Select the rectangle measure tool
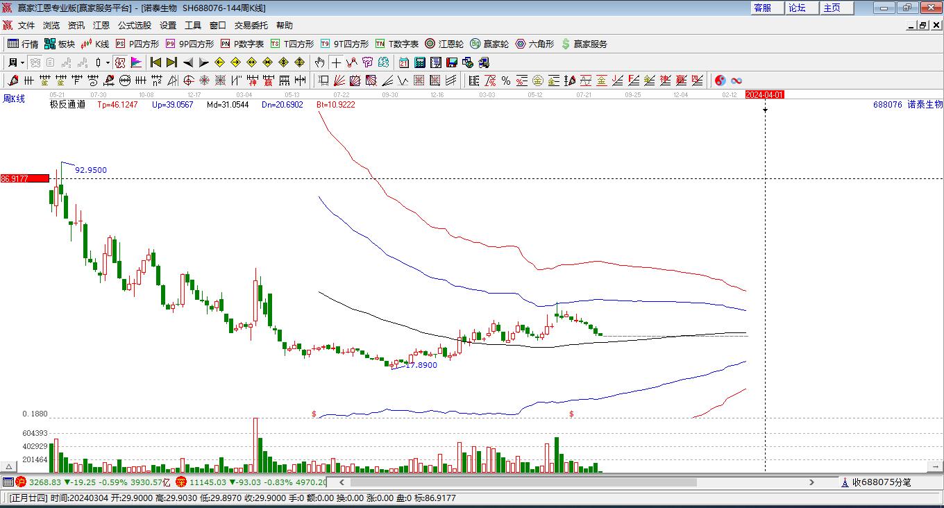This screenshot has width=944, height=508. 323,81
